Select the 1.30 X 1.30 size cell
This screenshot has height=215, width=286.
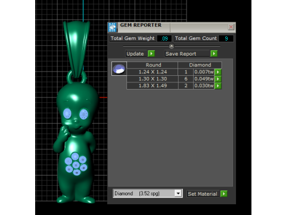tap(153, 79)
